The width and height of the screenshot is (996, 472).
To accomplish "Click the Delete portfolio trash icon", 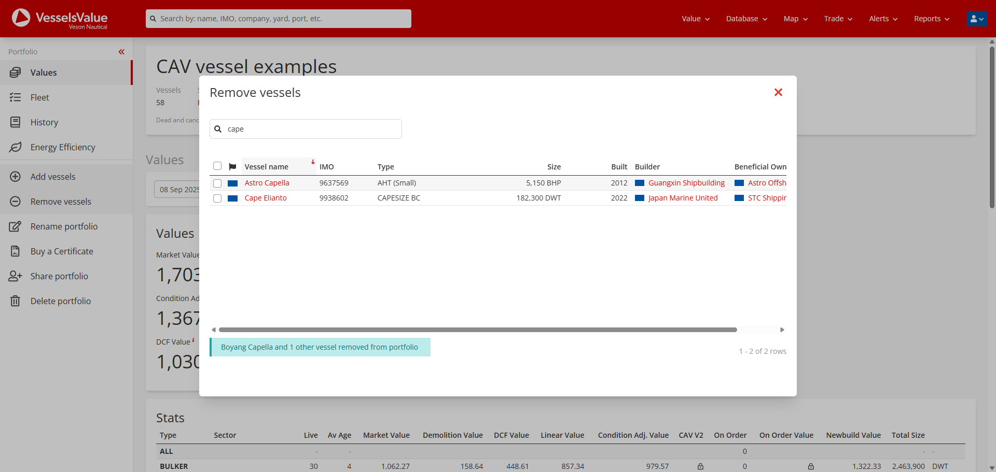I will tap(16, 301).
